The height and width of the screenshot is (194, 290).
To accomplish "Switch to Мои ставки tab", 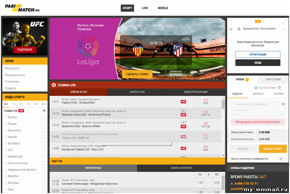I will (273, 79).
